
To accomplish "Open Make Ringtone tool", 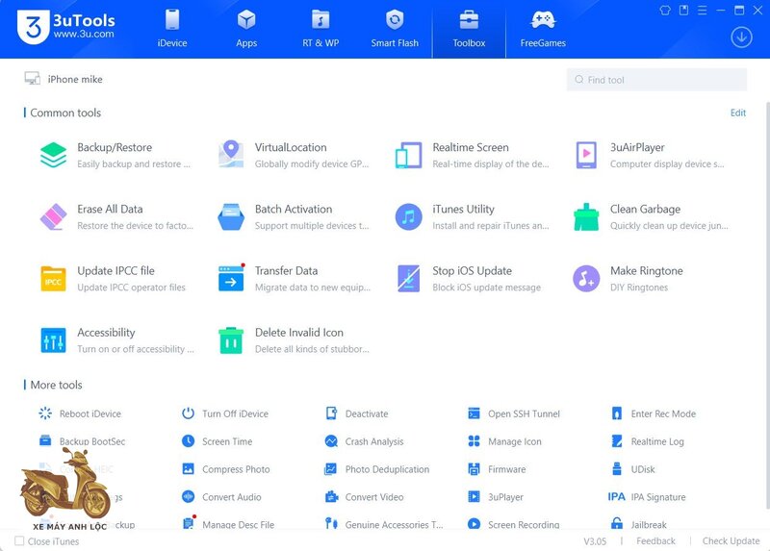I will (x=628, y=279).
